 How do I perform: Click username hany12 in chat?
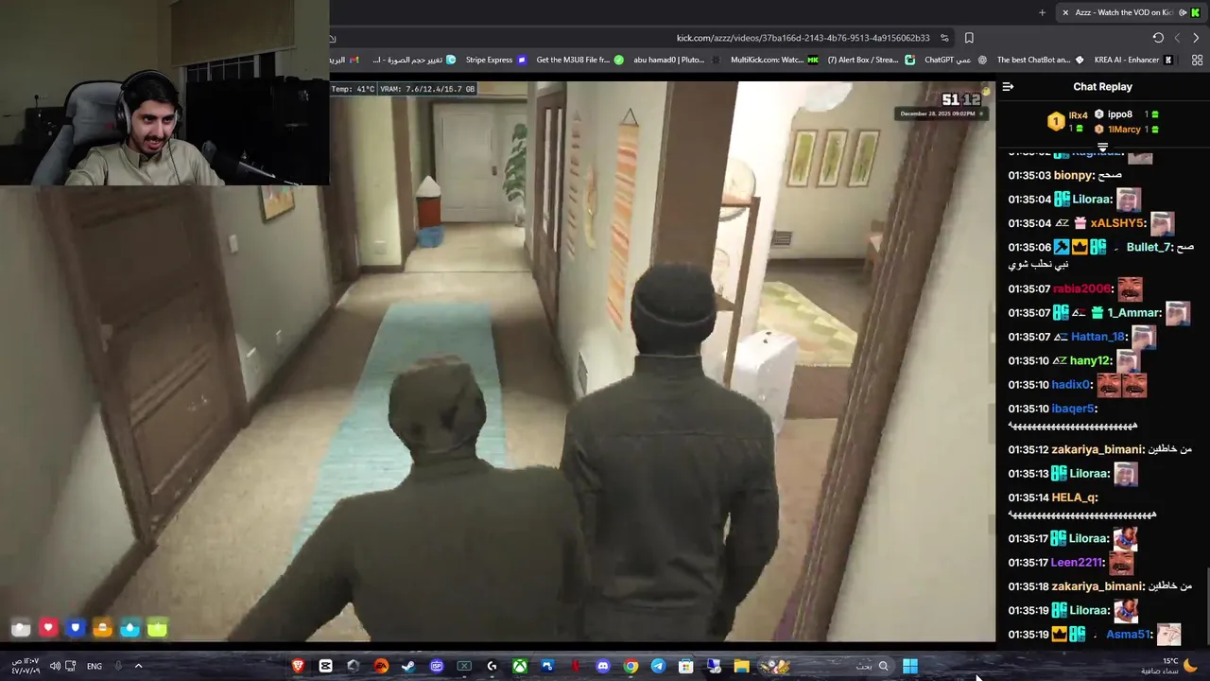(1090, 361)
